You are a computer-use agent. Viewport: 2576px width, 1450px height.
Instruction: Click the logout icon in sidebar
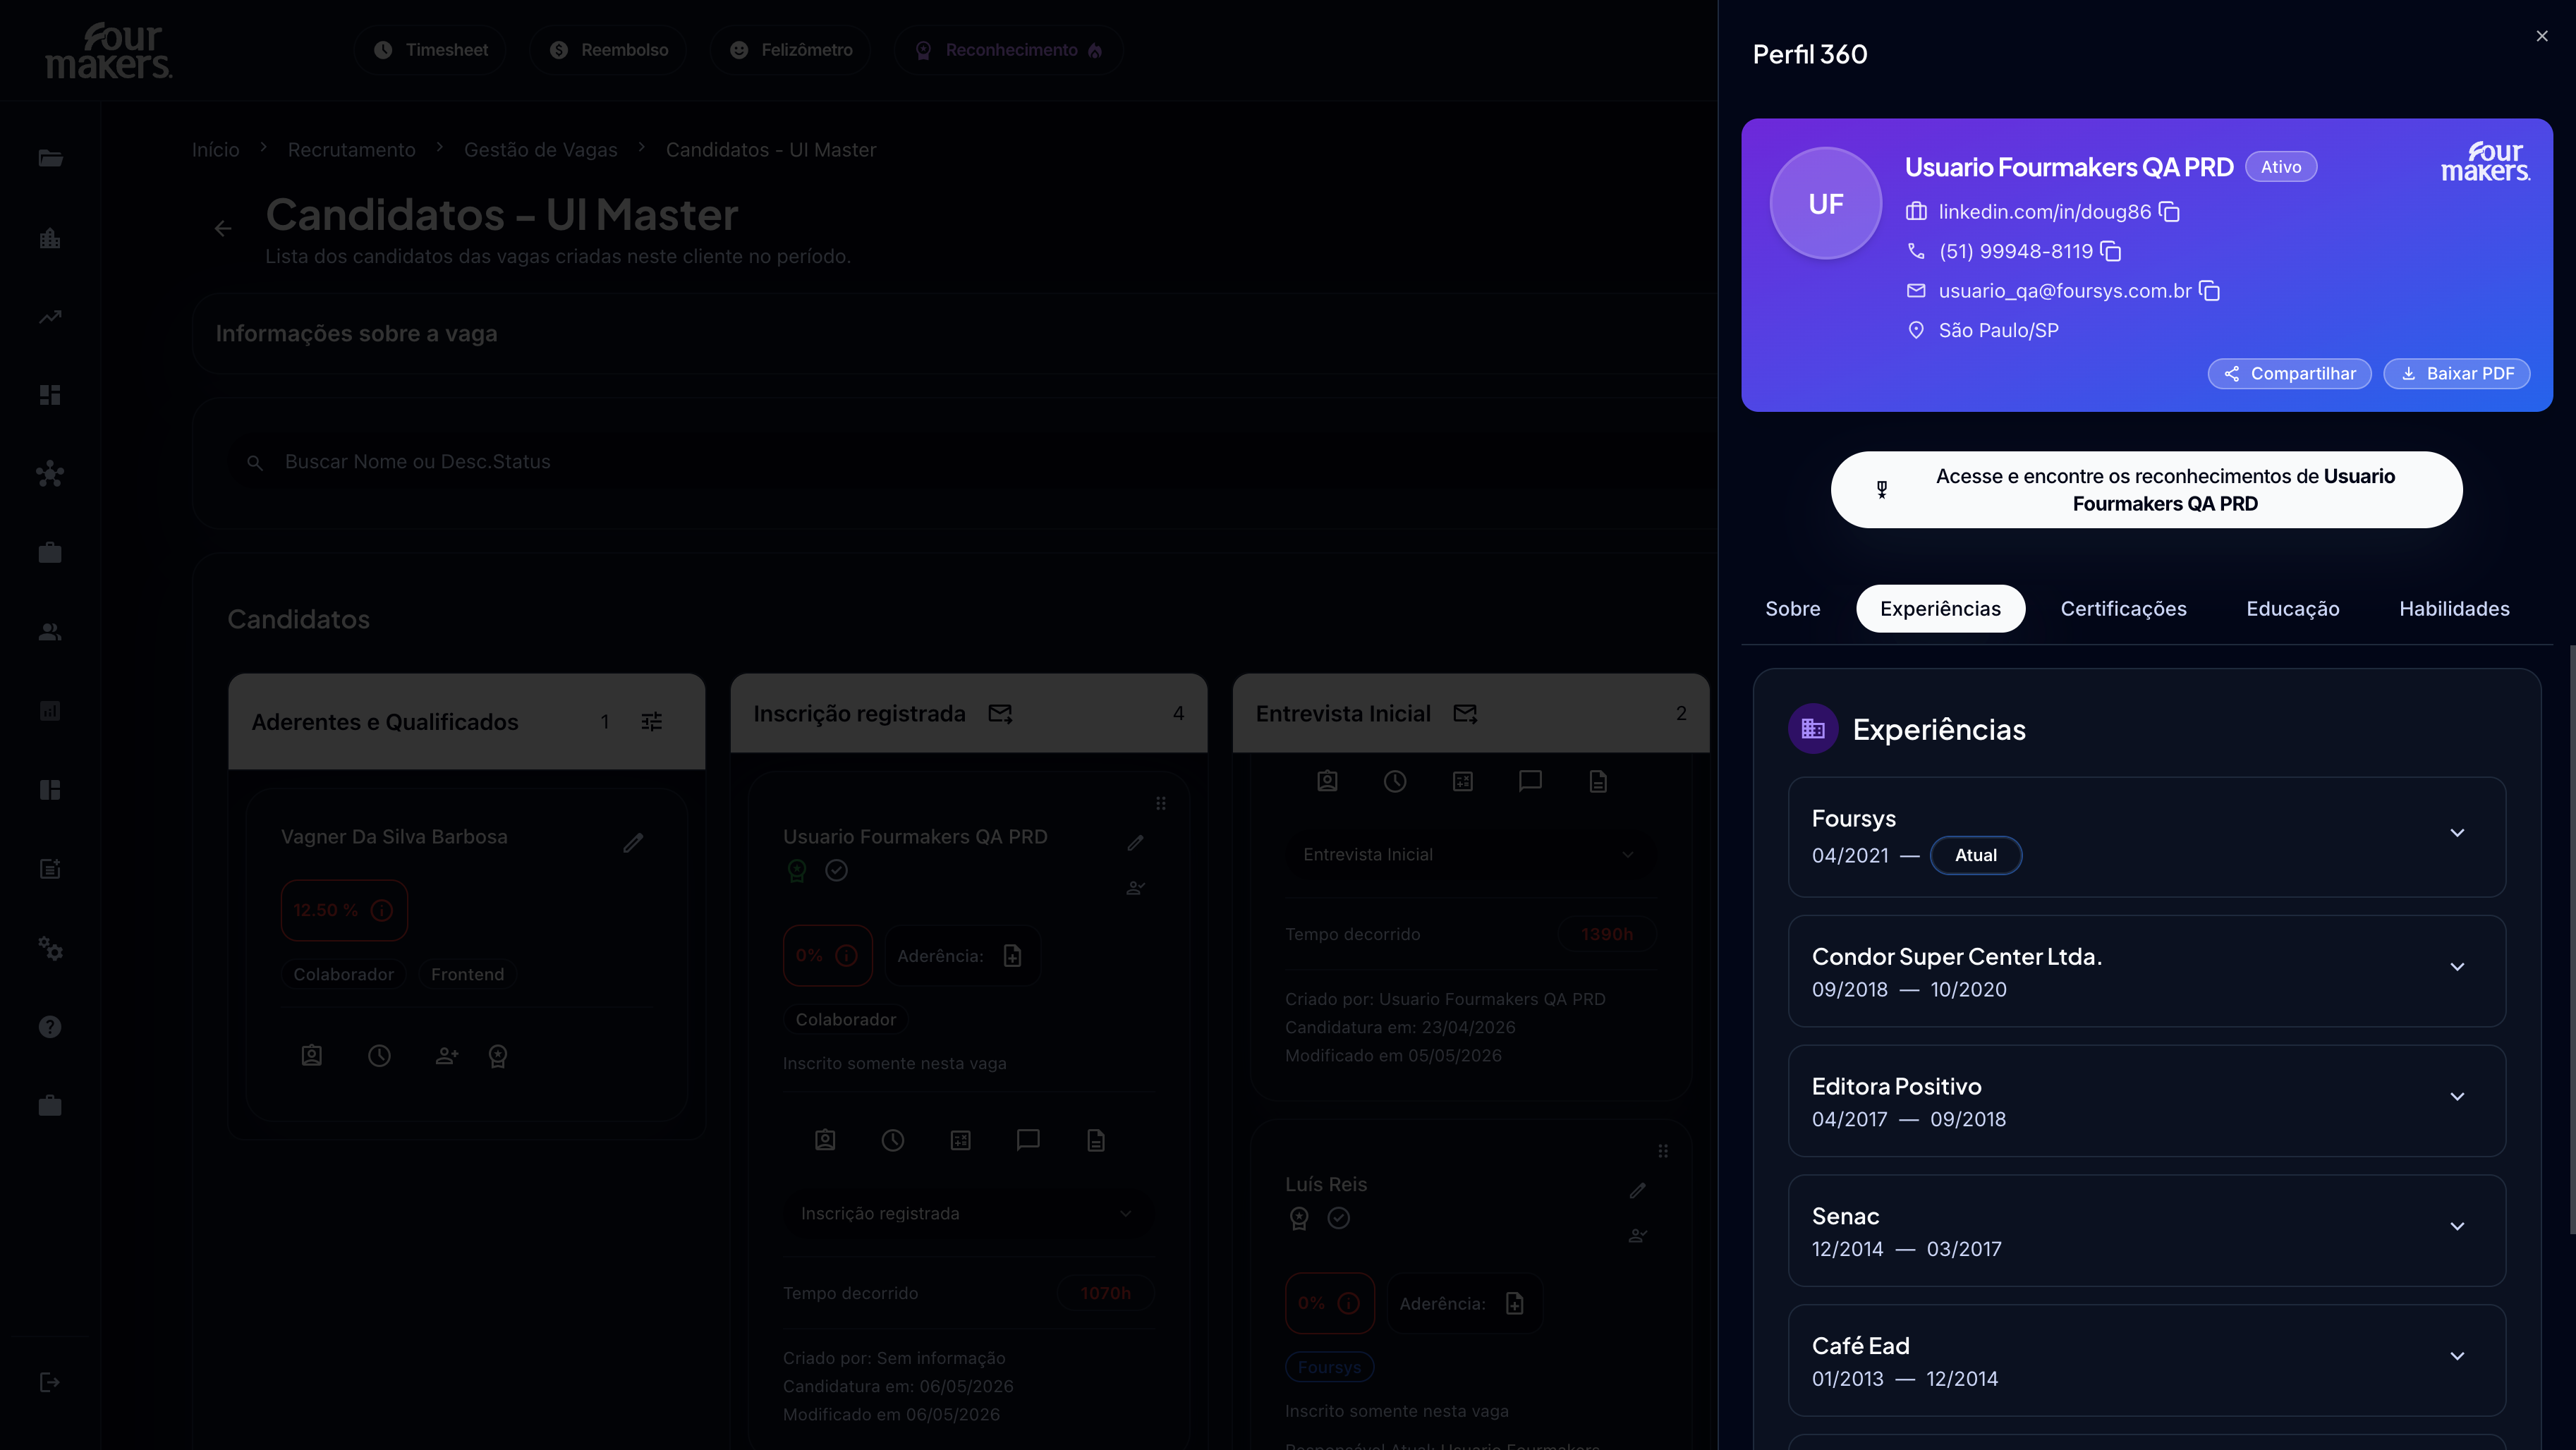click(50, 1382)
